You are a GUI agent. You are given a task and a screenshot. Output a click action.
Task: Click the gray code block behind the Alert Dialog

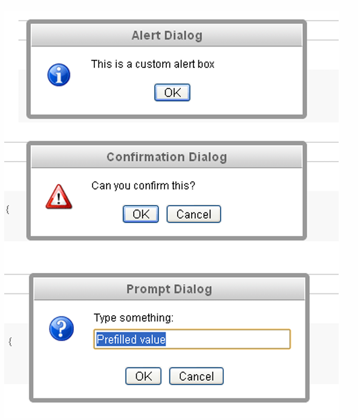[x=323, y=96]
